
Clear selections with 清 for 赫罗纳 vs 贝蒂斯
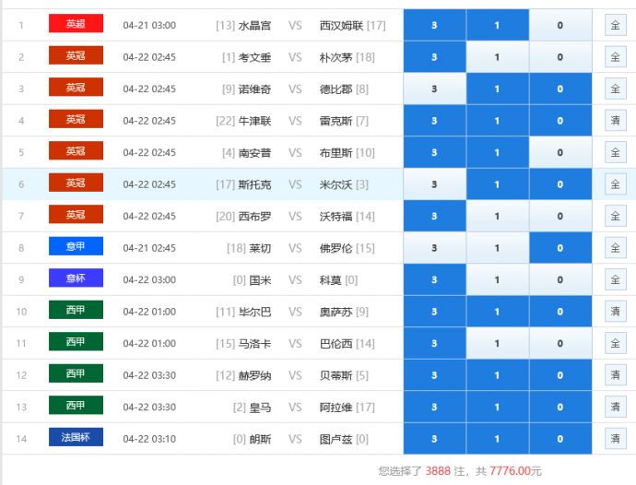pos(615,375)
